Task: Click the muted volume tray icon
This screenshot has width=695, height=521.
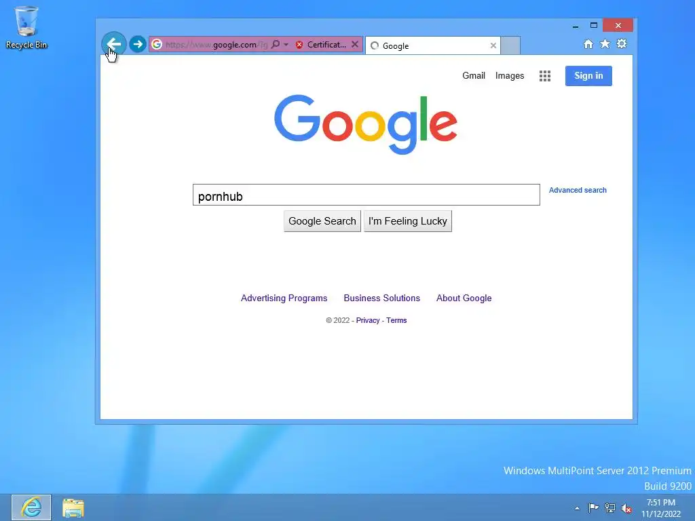Action: click(626, 508)
